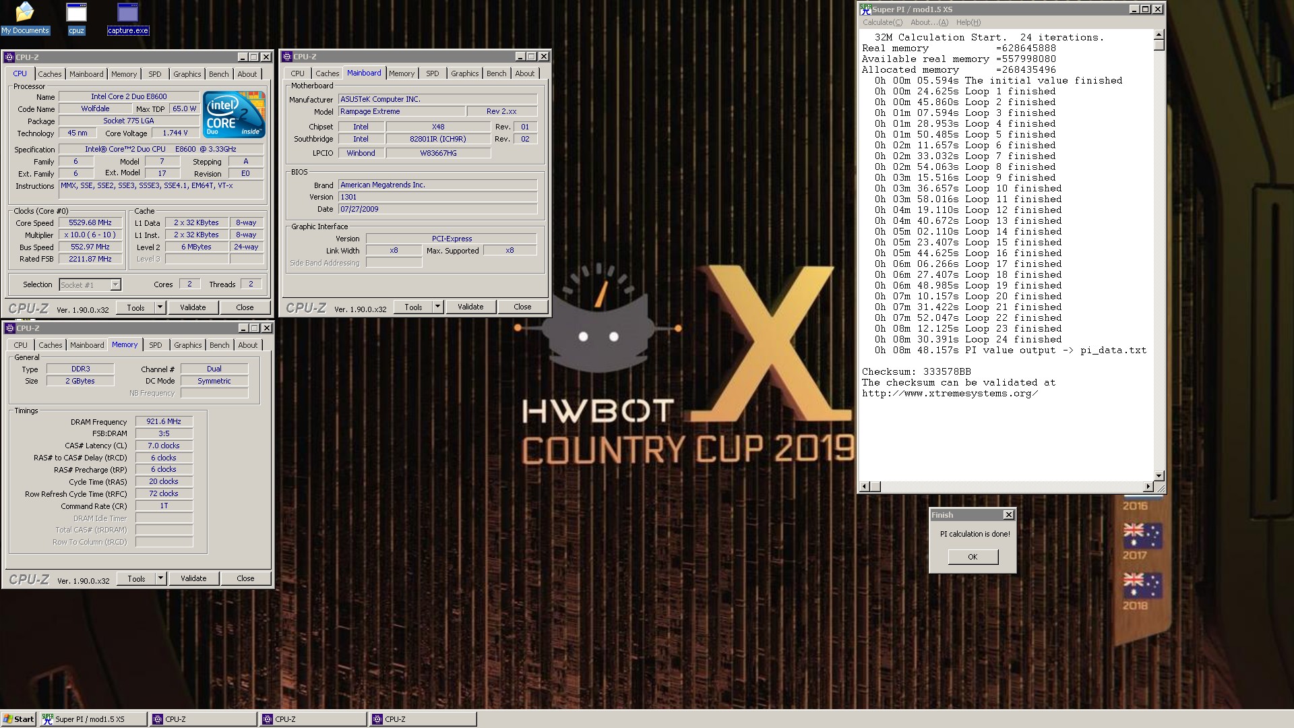Open the Start menu
Viewport: 1294px width, 728px height.
click(x=18, y=719)
